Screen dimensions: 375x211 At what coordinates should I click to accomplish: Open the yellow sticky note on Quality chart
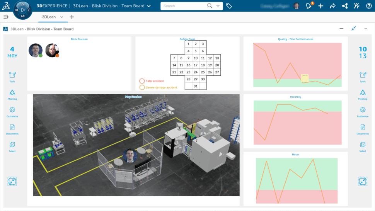[305, 78]
